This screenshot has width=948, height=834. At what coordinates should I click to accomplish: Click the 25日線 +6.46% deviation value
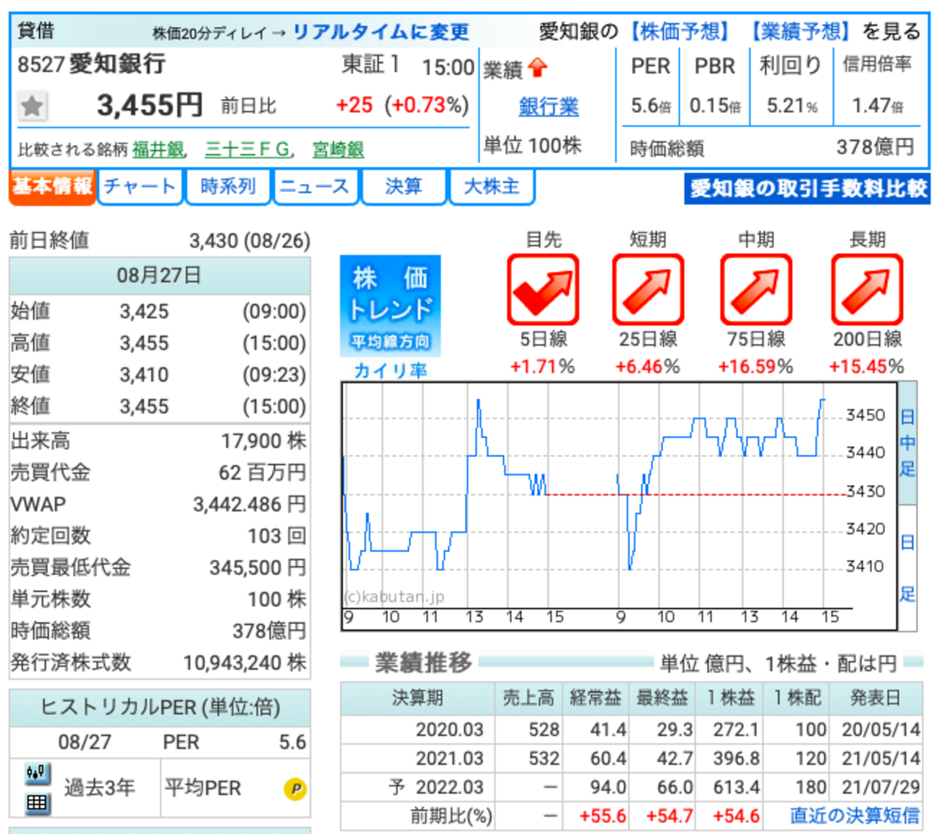tap(648, 367)
